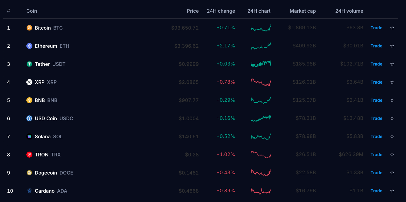Sort by the Market cap column header
The image size is (406, 202).
(x=303, y=11)
